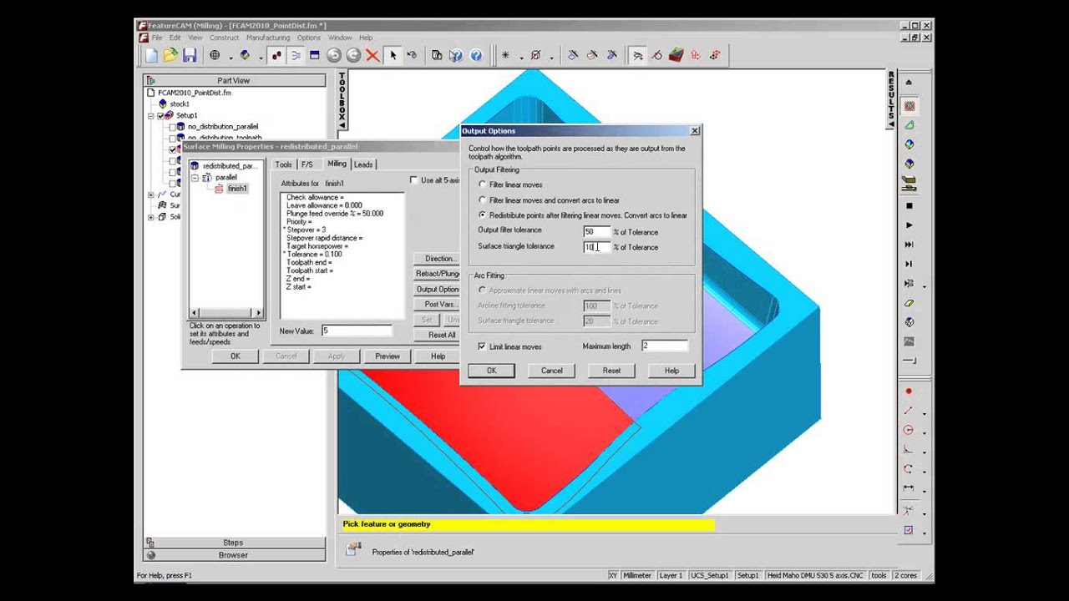Uncheck the 'Limit linear moves' checkbox

pyautogui.click(x=482, y=346)
